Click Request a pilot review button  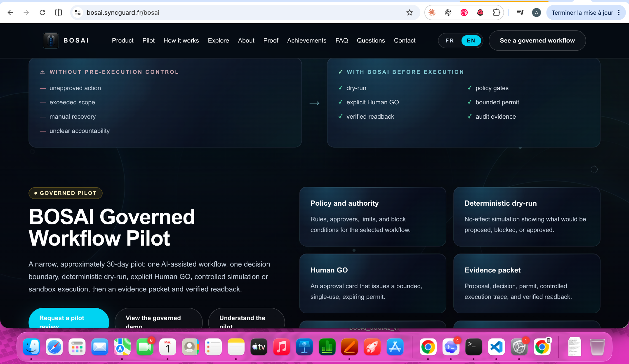[x=69, y=319]
